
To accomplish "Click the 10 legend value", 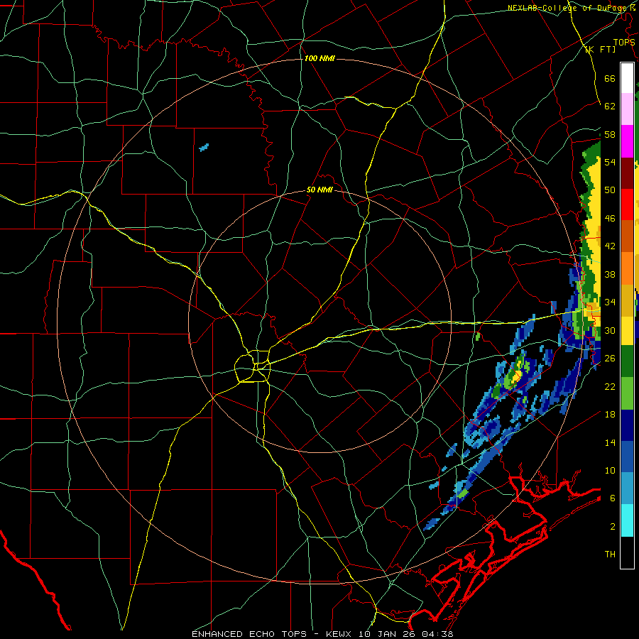I will 610,470.
